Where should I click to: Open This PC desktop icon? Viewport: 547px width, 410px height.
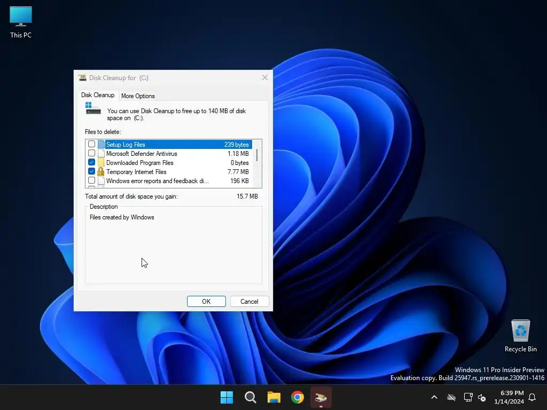point(21,22)
